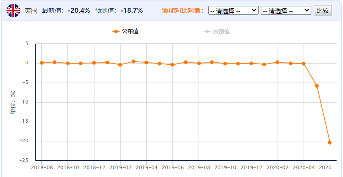Open the second 请选择 comparison dropdown
Viewport: 343px width, 177px height.
pos(286,10)
